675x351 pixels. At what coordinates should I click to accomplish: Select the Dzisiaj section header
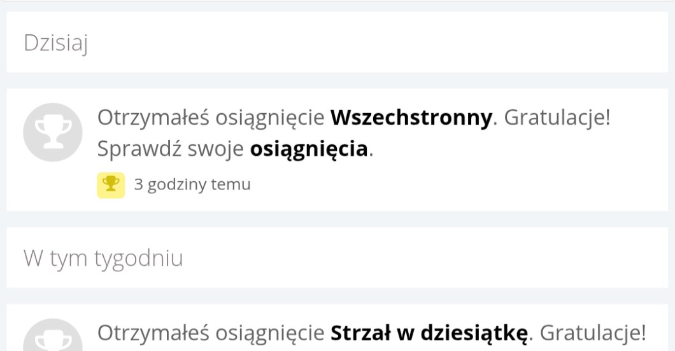(55, 43)
